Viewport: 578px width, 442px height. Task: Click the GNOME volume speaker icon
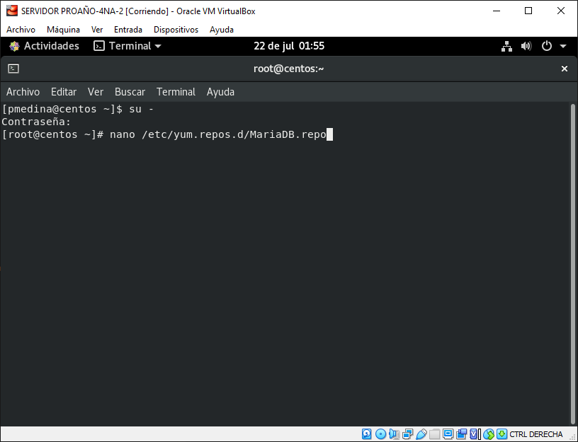point(526,46)
